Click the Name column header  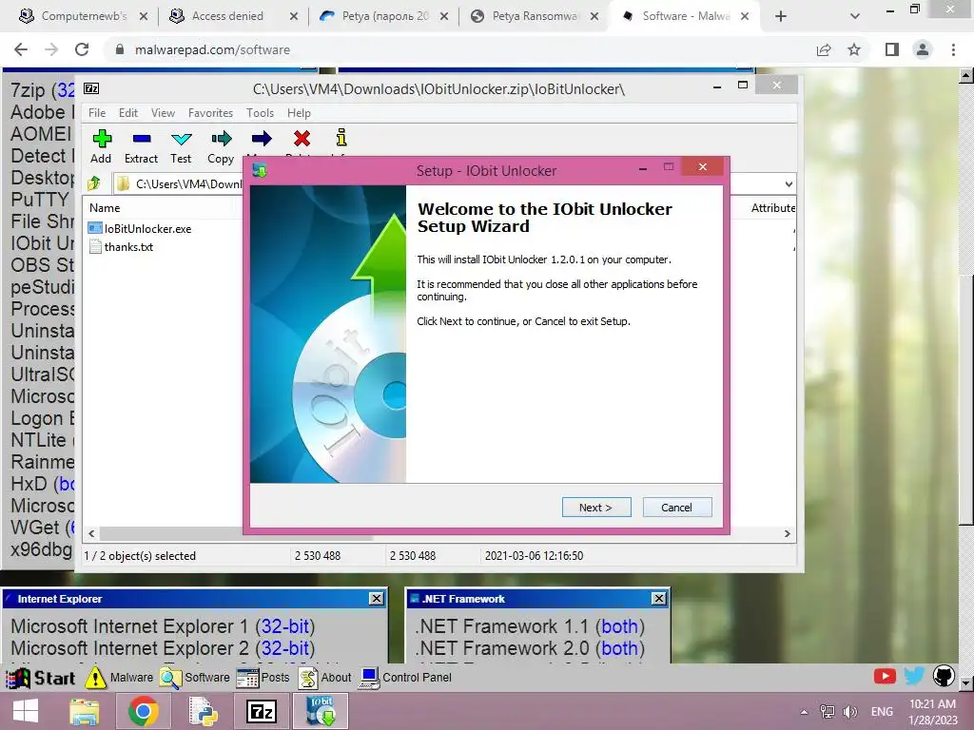(x=105, y=208)
